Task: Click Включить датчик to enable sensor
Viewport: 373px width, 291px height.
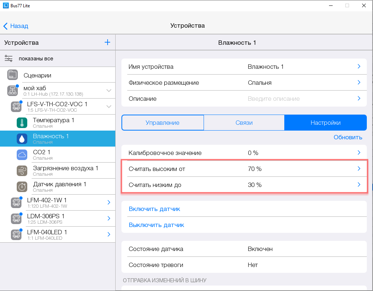Action: [155, 209]
